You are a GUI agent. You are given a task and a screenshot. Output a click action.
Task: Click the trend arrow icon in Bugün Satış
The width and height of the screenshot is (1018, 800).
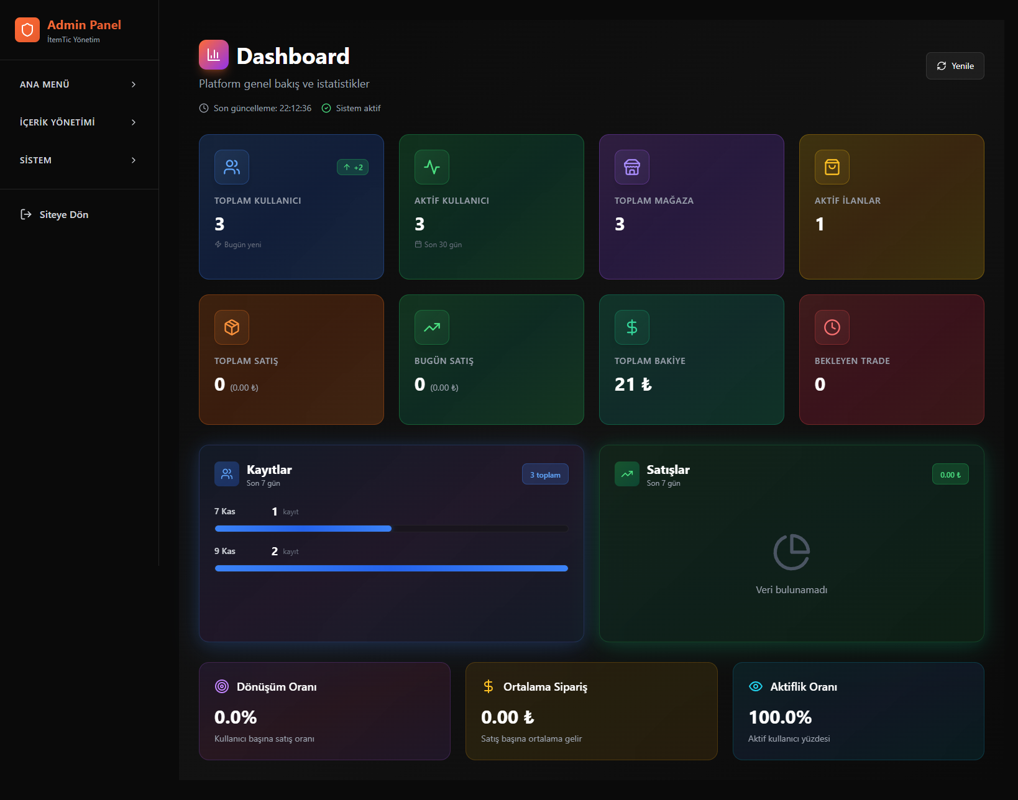tap(432, 327)
